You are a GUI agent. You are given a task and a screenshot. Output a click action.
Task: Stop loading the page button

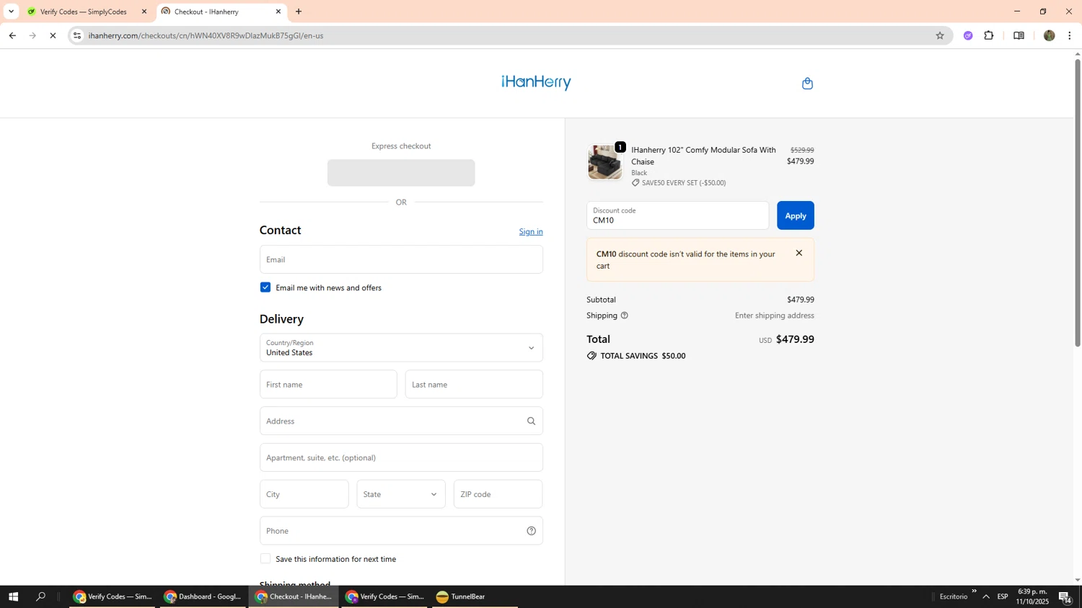pyautogui.click(x=53, y=35)
